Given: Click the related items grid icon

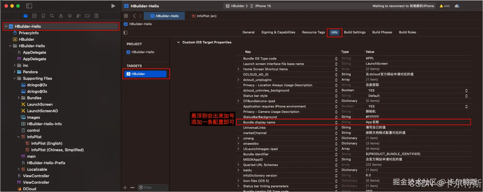Looking at the screenshot, I should click(126, 16).
